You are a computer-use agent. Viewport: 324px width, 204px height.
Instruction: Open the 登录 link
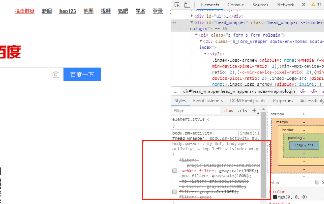coord(158,11)
